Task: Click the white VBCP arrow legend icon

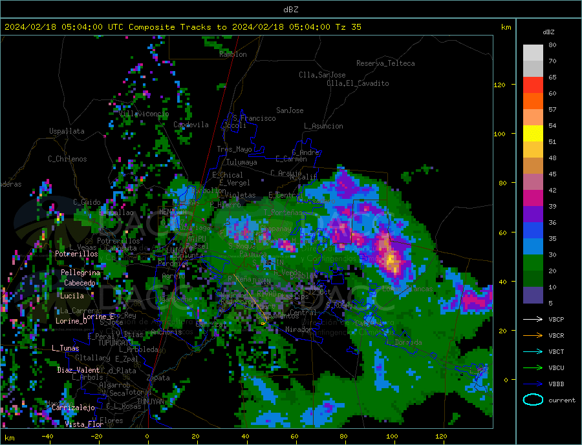Action: (533, 319)
